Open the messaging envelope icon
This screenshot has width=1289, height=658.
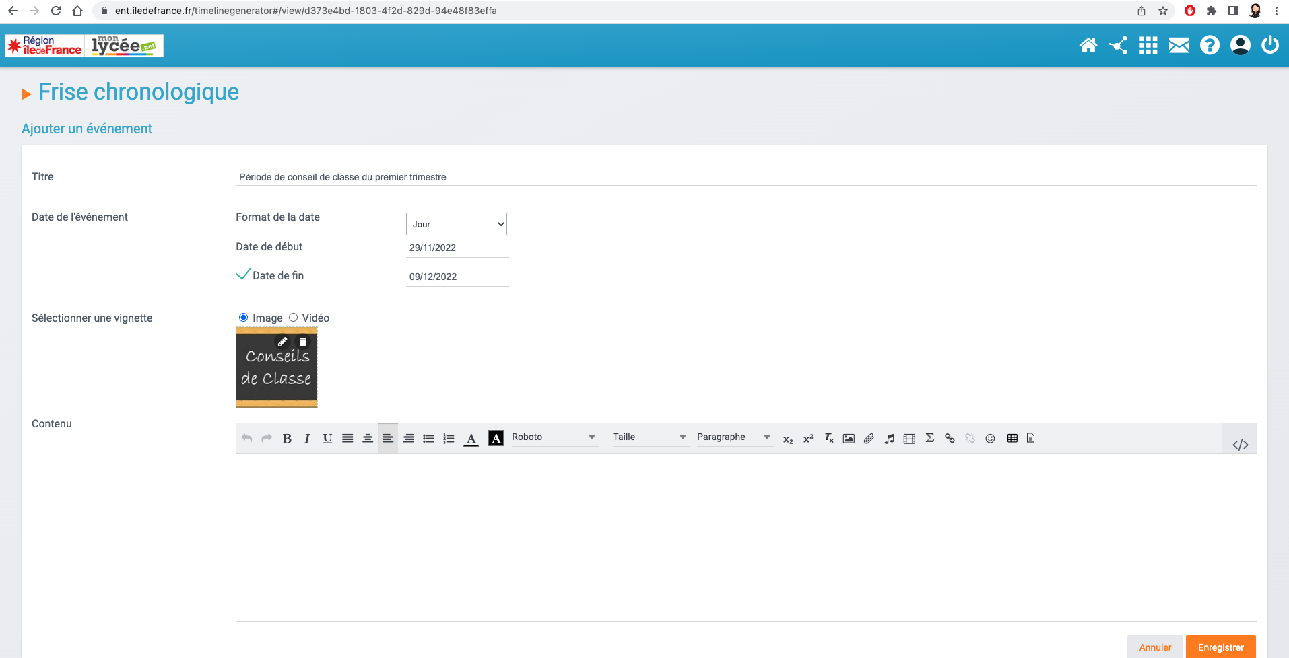[x=1179, y=46]
